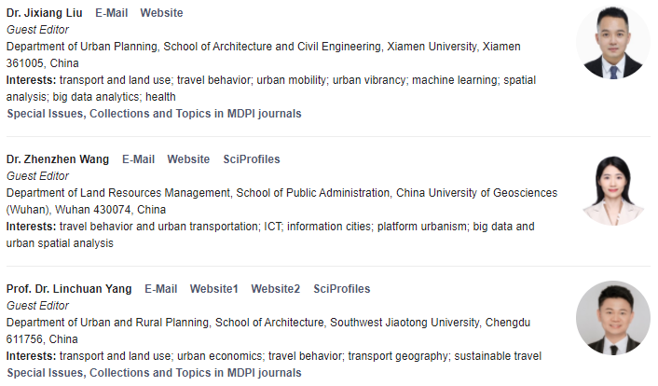
Task: Expand Jixiang Liu's Special Issues, Collections and Topics
Action: (x=154, y=114)
